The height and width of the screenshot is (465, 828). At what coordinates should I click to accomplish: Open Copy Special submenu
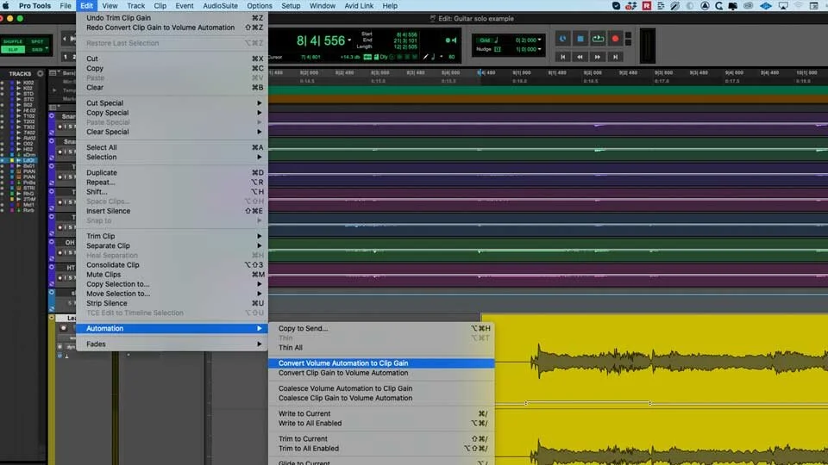[x=172, y=112]
